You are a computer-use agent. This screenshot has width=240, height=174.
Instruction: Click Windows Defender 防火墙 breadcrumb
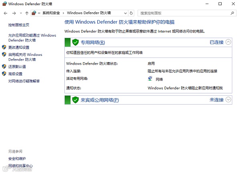pos(89,13)
